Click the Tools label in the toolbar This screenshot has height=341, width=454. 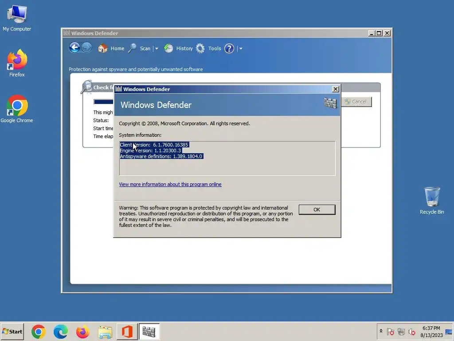[x=215, y=48]
